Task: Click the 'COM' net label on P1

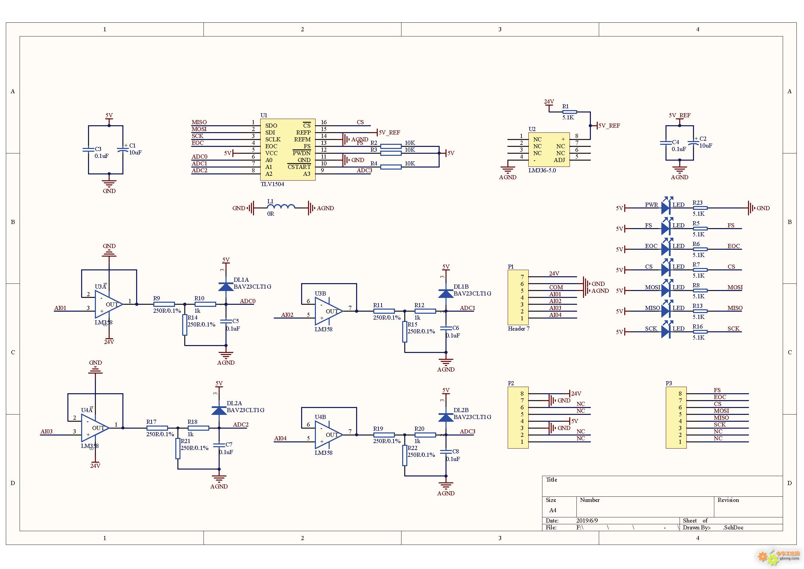Action: 556,287
